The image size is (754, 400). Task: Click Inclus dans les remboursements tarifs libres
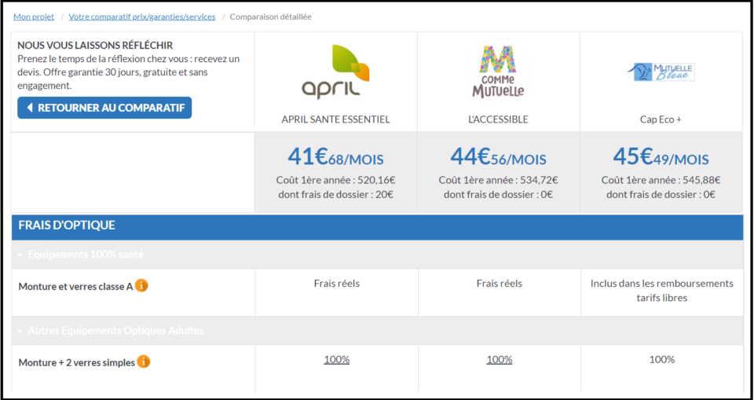(661, 290)
